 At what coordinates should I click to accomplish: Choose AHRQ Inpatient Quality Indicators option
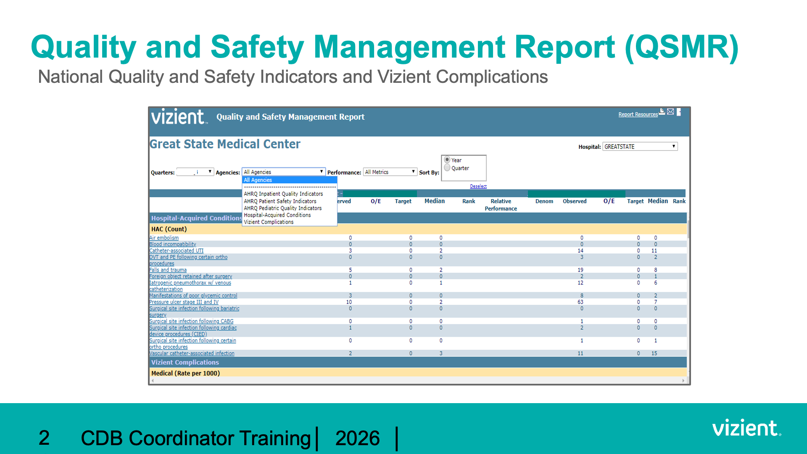[283, 194]
